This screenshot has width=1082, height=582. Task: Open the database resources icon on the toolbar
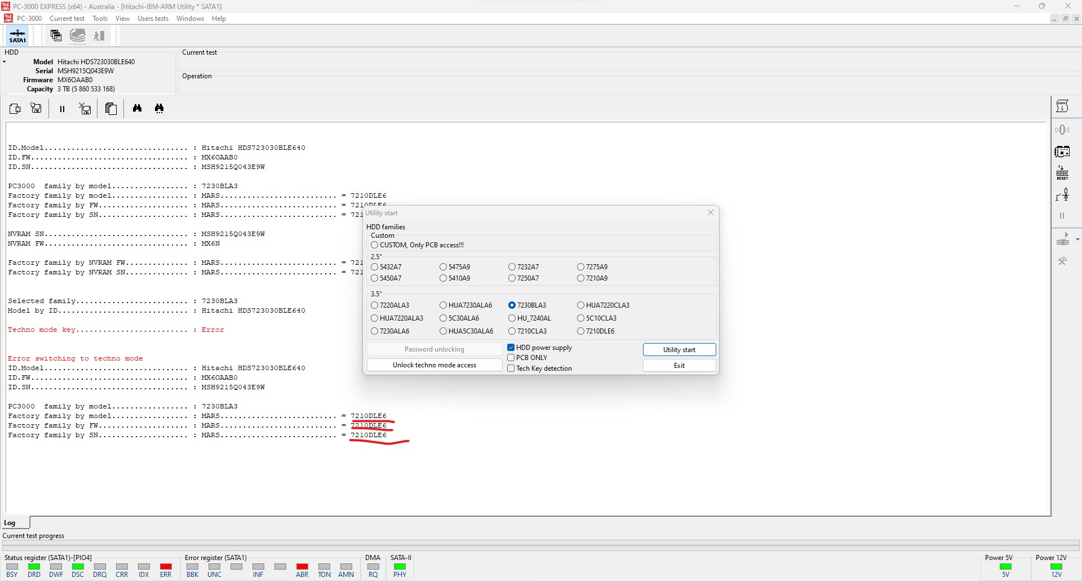pos(77,35)
